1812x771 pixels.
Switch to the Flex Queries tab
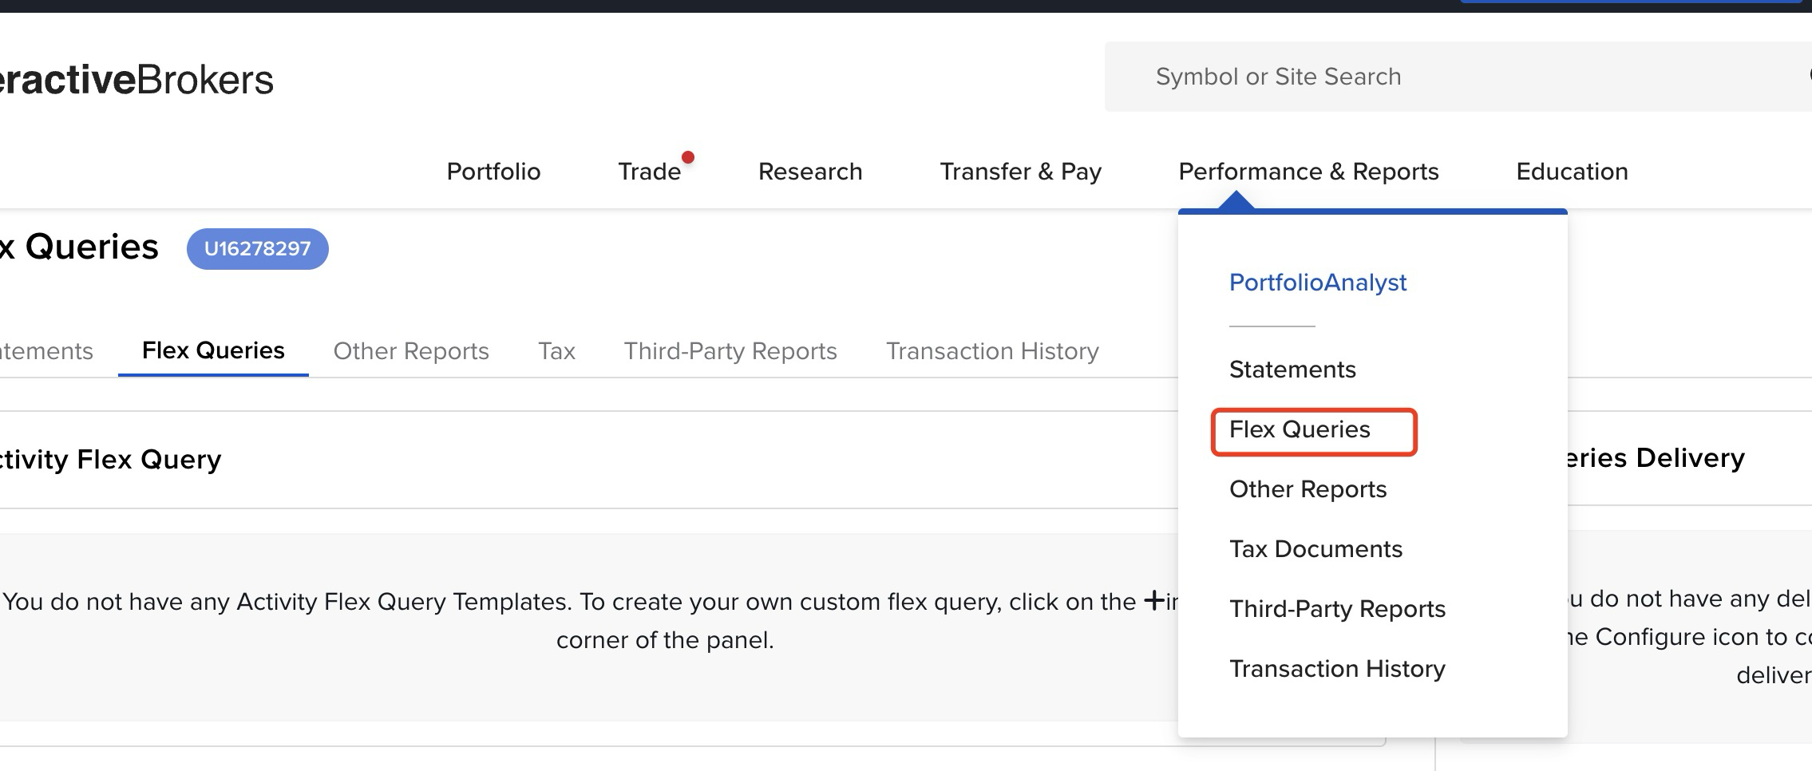tap(213, 350)
